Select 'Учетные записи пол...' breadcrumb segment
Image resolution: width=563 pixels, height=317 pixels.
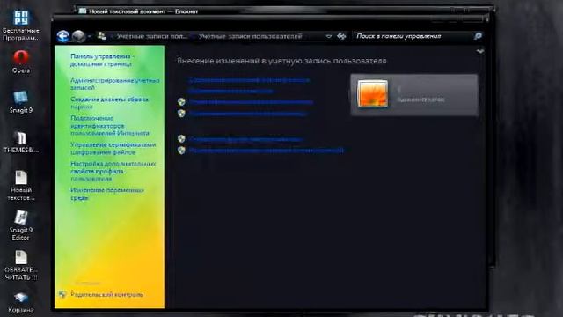click(x=152, y=36)
